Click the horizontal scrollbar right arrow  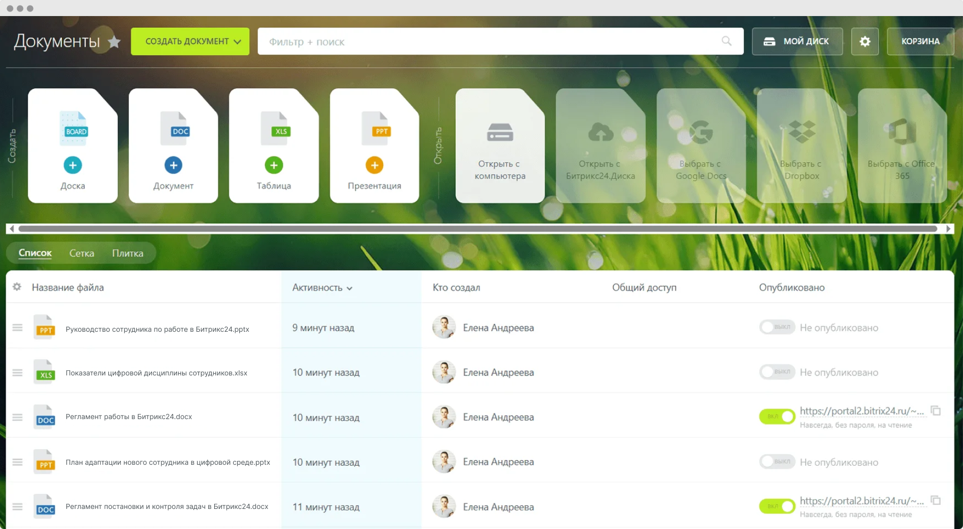coord(948,229)
